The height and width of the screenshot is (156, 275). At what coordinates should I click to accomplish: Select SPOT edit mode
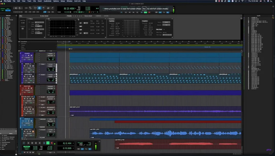tap(8, 9)
